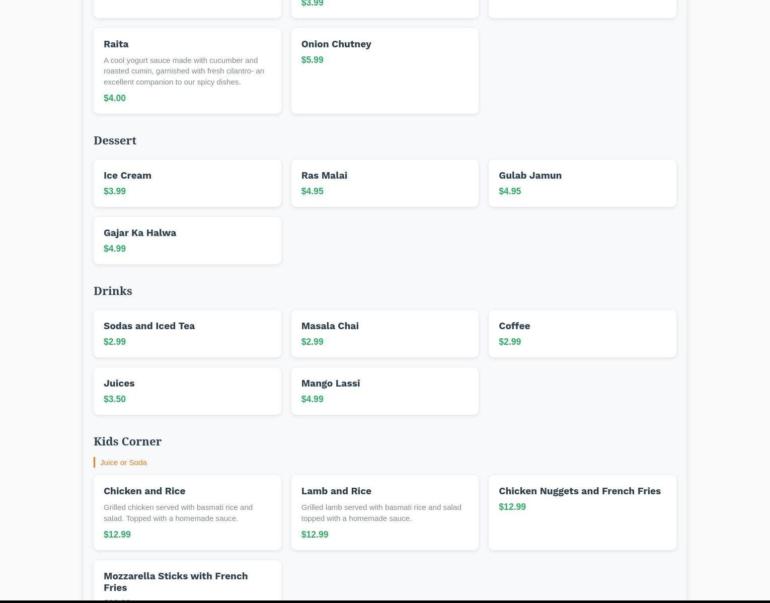Click the Raita $4.00 price

pos(115,98)
